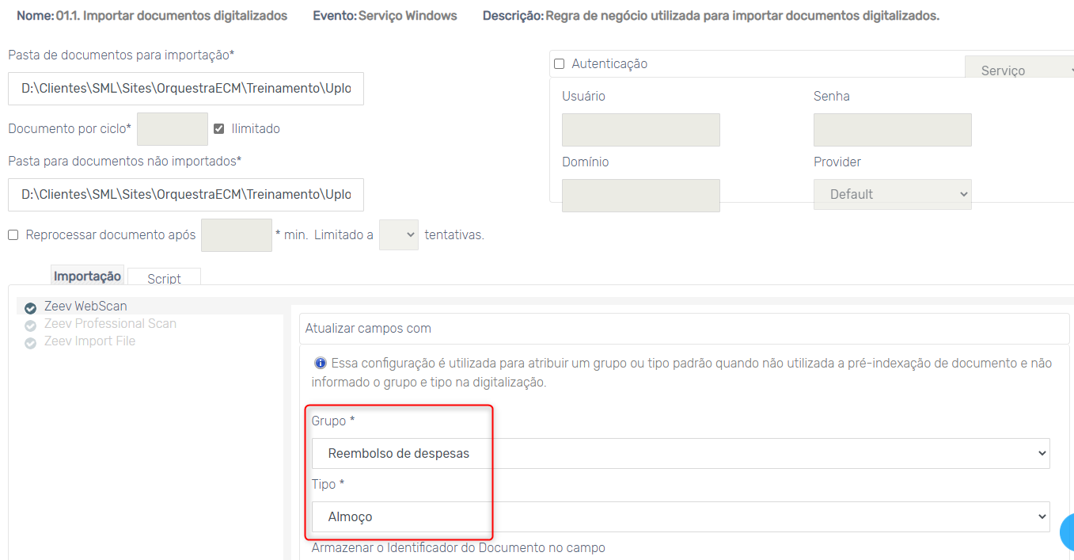Select Zeev Import File option
The width and height of the screenshot is (1074, 560).
[89, 341]
